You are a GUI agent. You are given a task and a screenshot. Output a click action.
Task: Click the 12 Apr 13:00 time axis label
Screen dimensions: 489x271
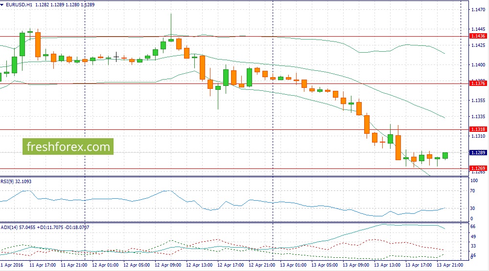pos(200,264)
